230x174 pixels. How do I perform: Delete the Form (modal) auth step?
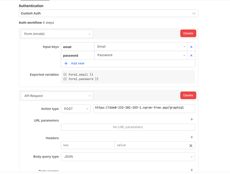point(188,33)
